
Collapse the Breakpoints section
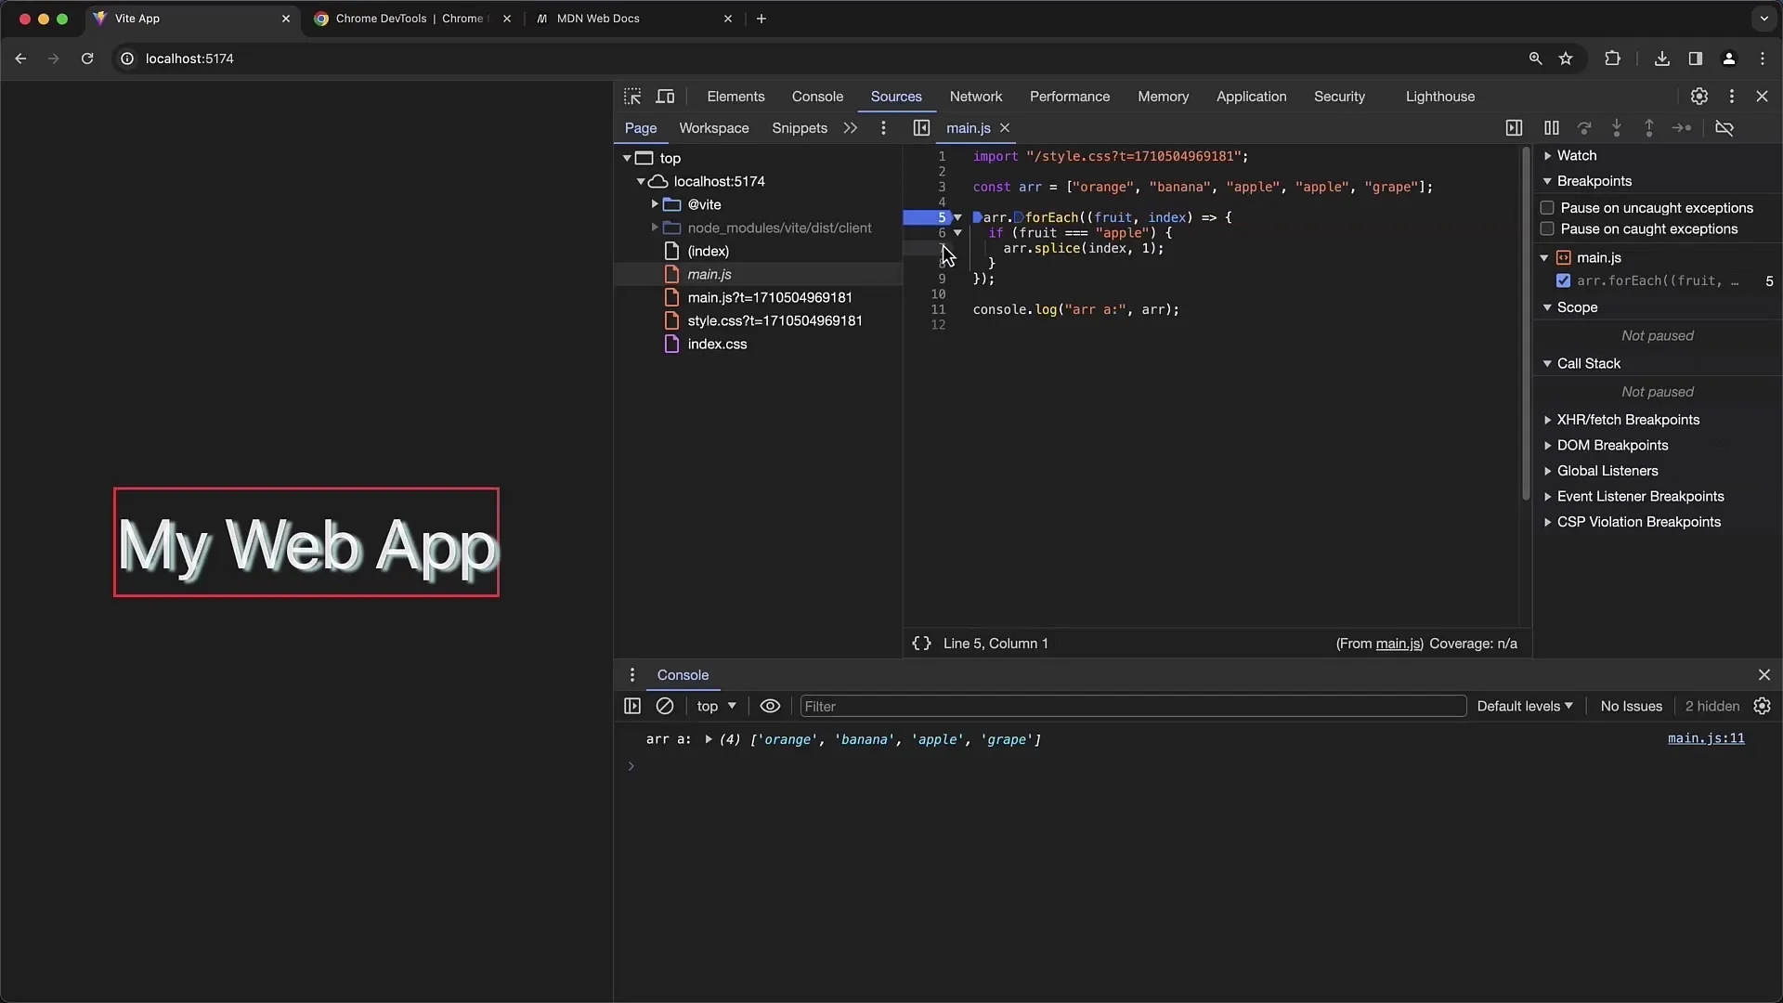tap(1547, 181)
